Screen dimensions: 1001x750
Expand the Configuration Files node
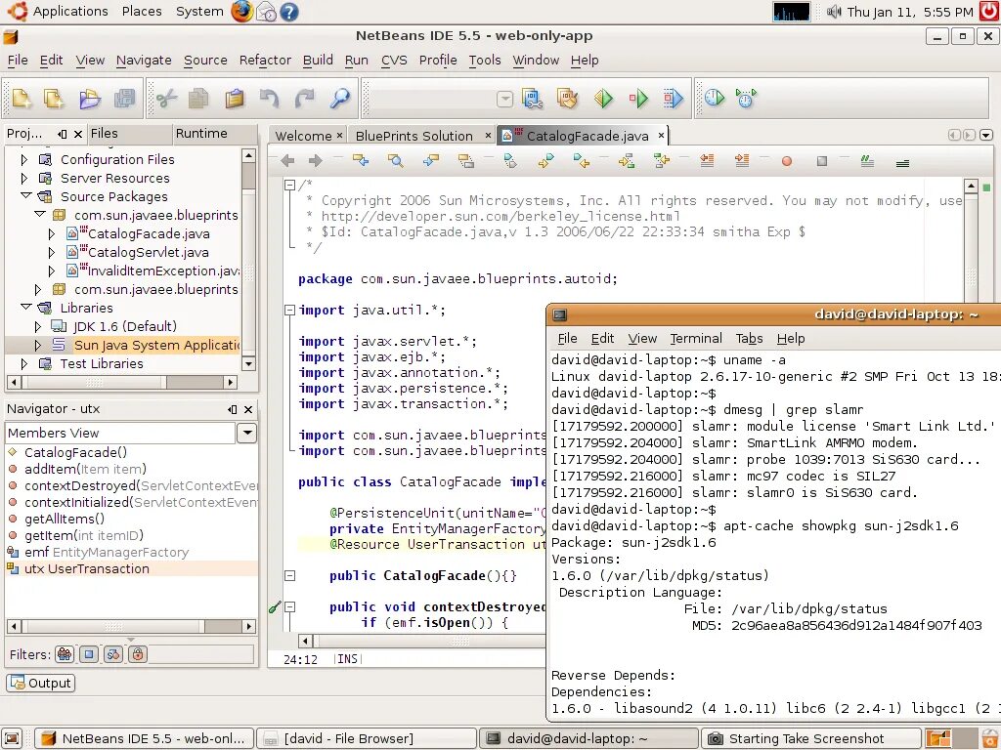[24, 159]
